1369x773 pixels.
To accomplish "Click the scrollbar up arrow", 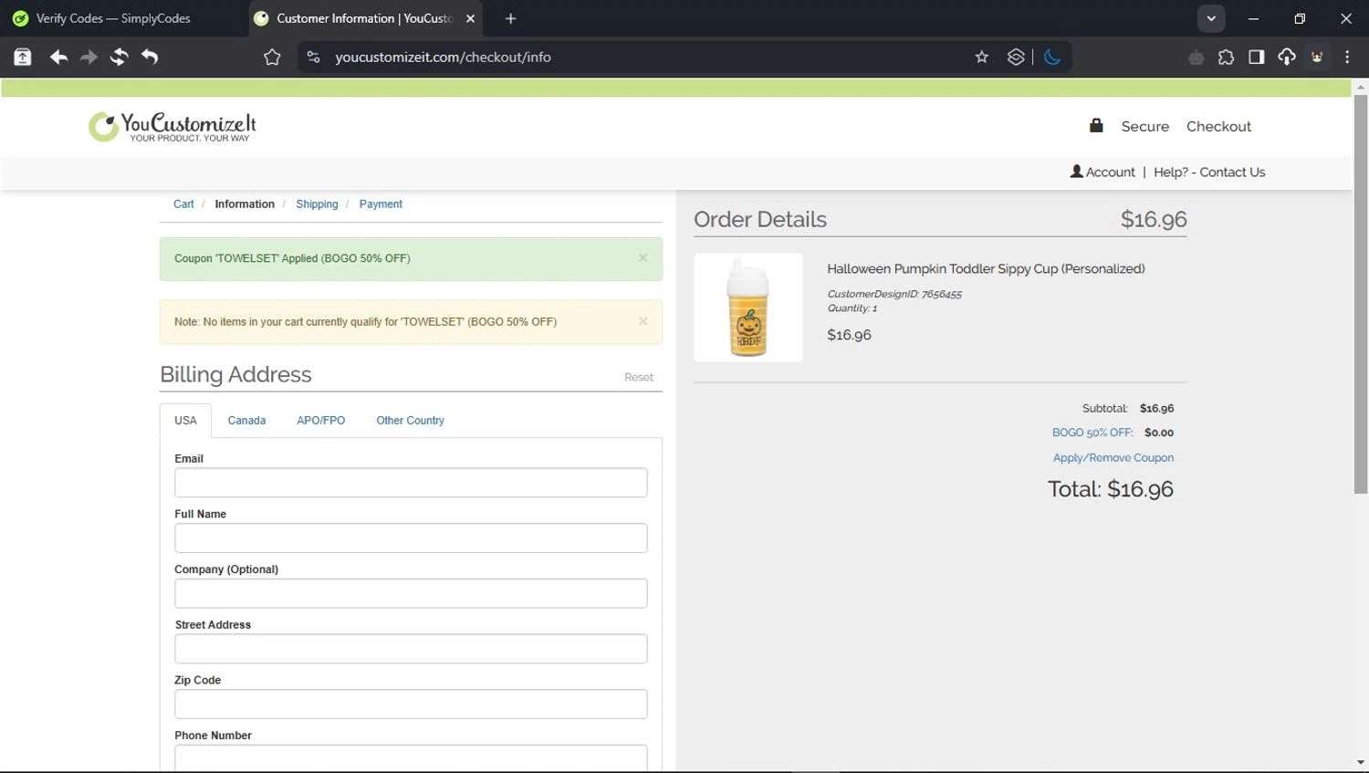I will (x=1361, y=88).
